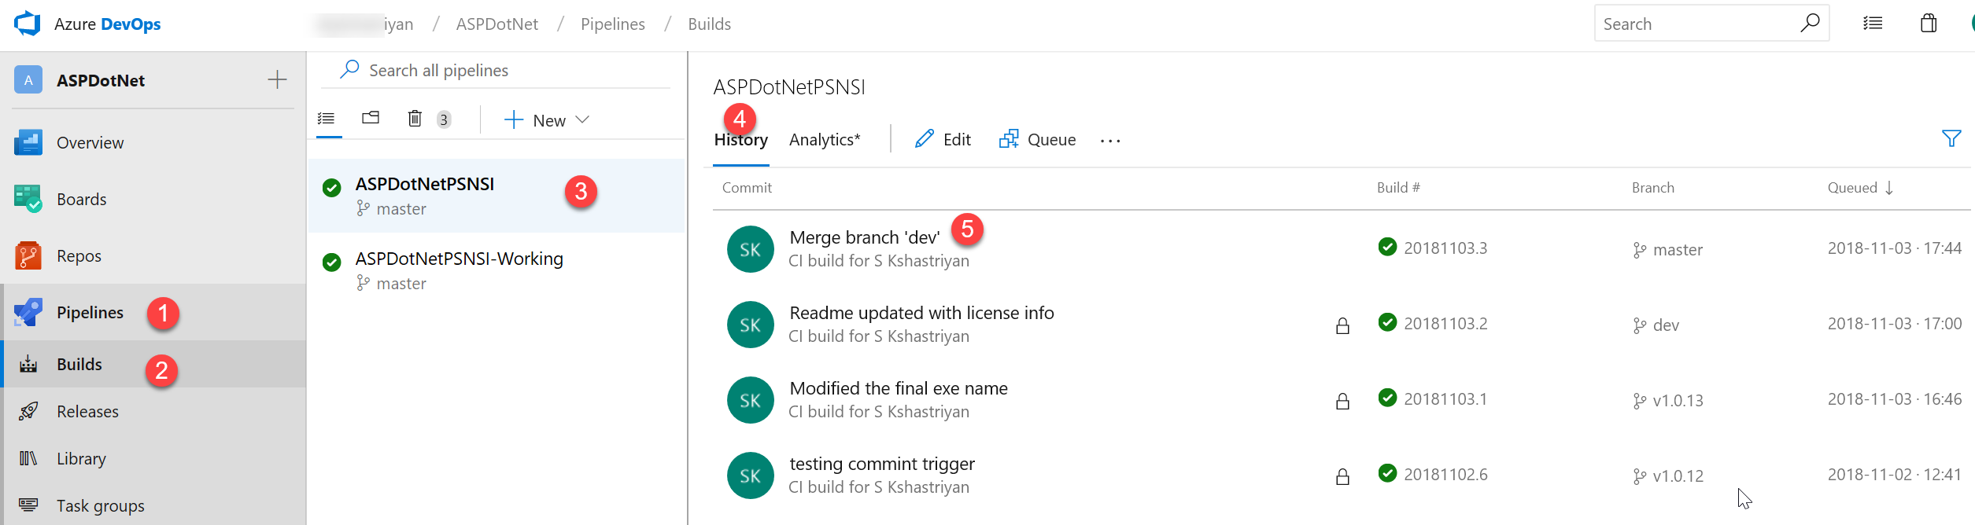1975x525 pixels.
Task: Open the builds filter funnel icon
Action: tap(1951, 138)
